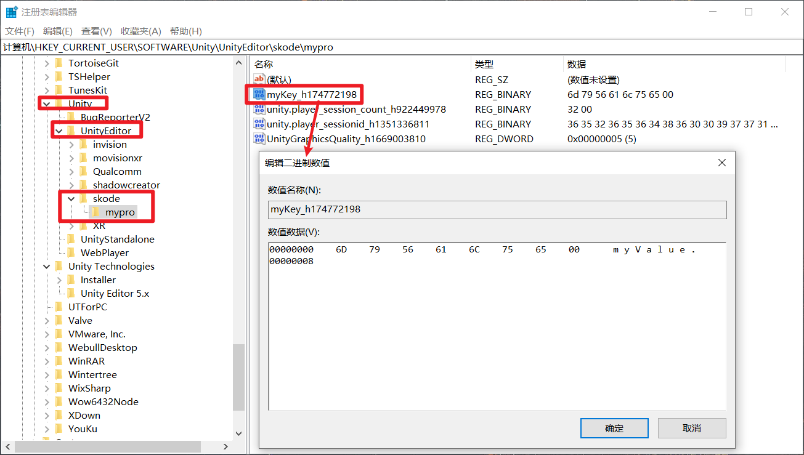Screen dimensions: 804x455
Task: Click binary icon of unity.player_sessionid value
Action: [259, 124]
